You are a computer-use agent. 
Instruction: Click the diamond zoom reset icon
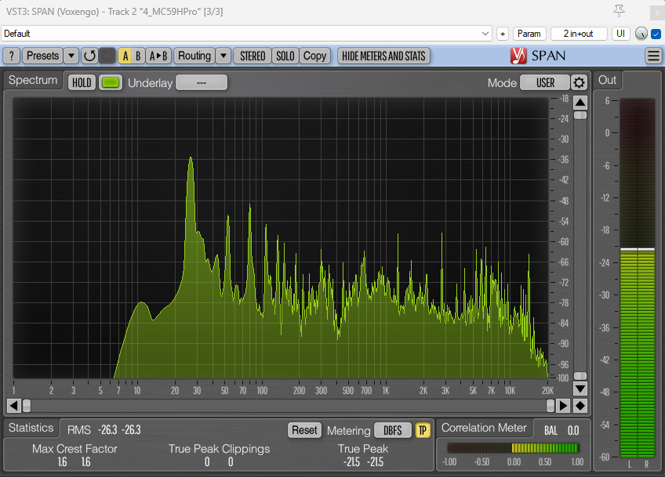tap(580, 405)
